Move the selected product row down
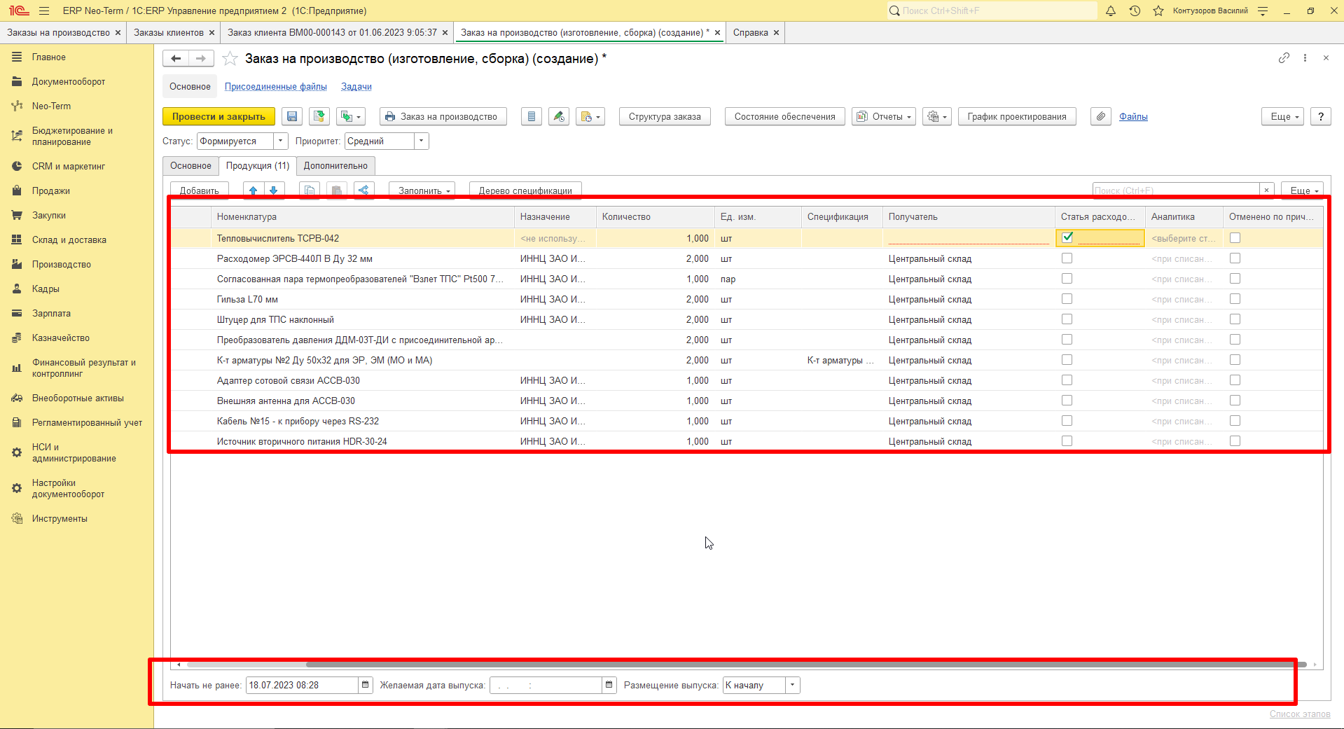This screenshot has width=1344, height=729. pyautogui.click(x=274, y=190)
